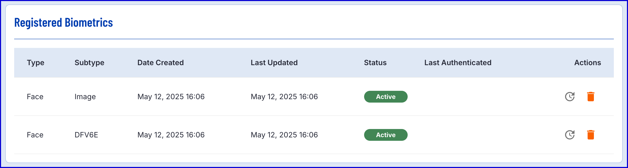
Task: Click the Active badge in Image row
Action: pyautogui.click(x=386, y=97)
